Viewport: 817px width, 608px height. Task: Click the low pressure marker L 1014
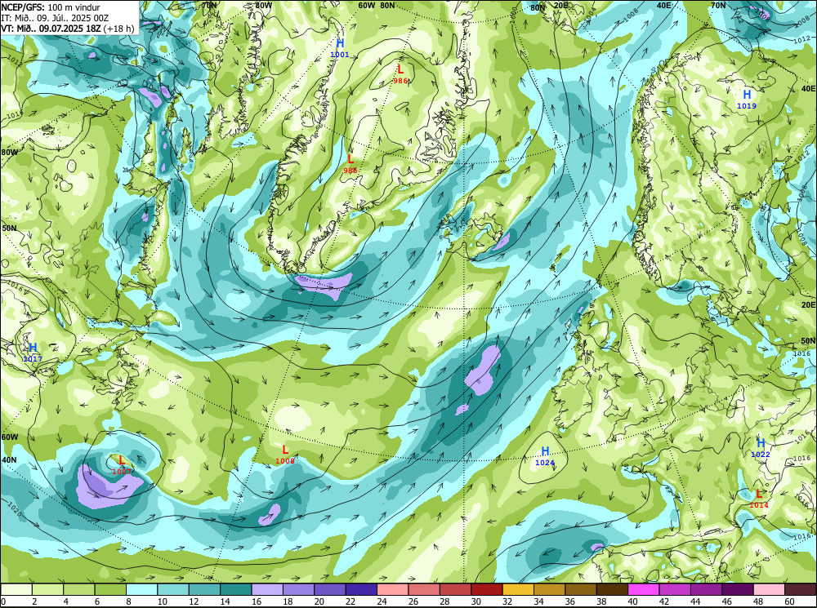[x=759, y=498]
